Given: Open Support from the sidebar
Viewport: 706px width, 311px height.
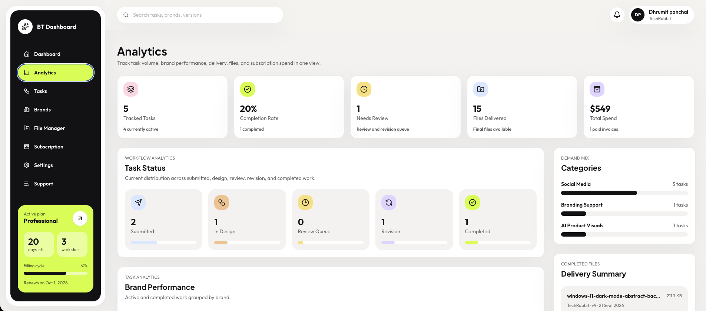Looking at the screenshot, I should (56, 184).
